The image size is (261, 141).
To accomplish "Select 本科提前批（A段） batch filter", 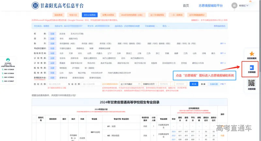I will pos(67,43).
